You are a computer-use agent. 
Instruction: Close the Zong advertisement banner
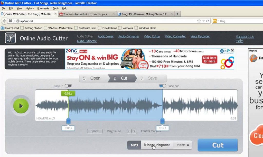pos(232,50)
